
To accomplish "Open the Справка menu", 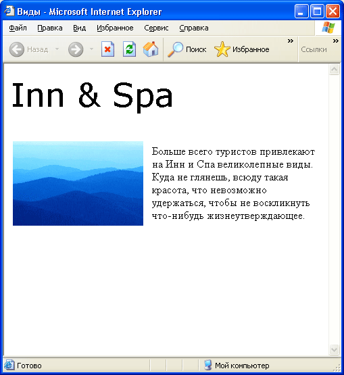I will click(x=194, y=28).
